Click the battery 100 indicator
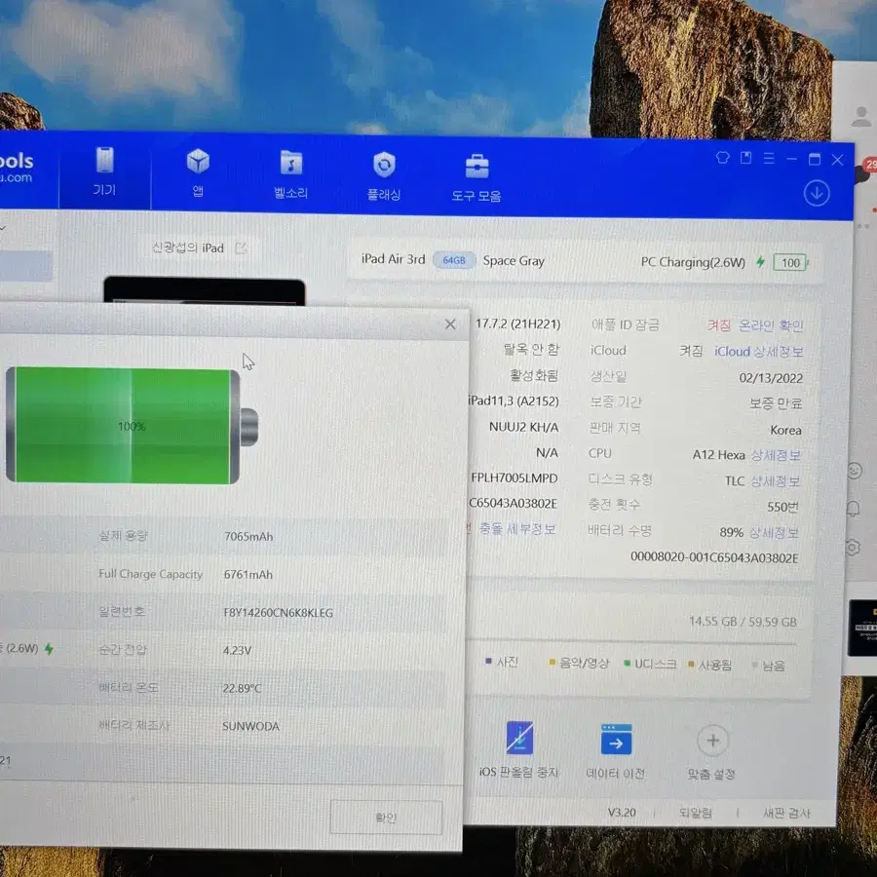This screenshot has height=877, width=877. [790, 263]
